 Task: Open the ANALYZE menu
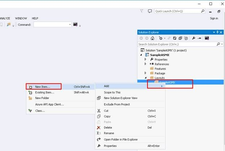(5, 18)
